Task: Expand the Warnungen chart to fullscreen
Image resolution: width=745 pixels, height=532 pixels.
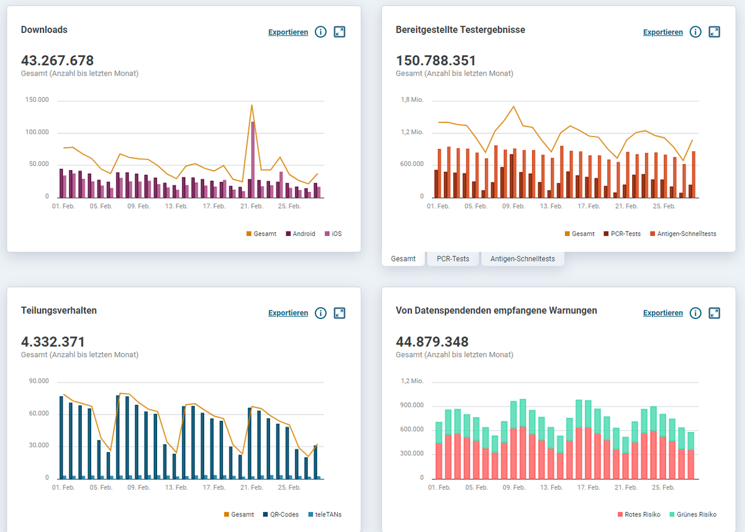Action: coord(714,313)
